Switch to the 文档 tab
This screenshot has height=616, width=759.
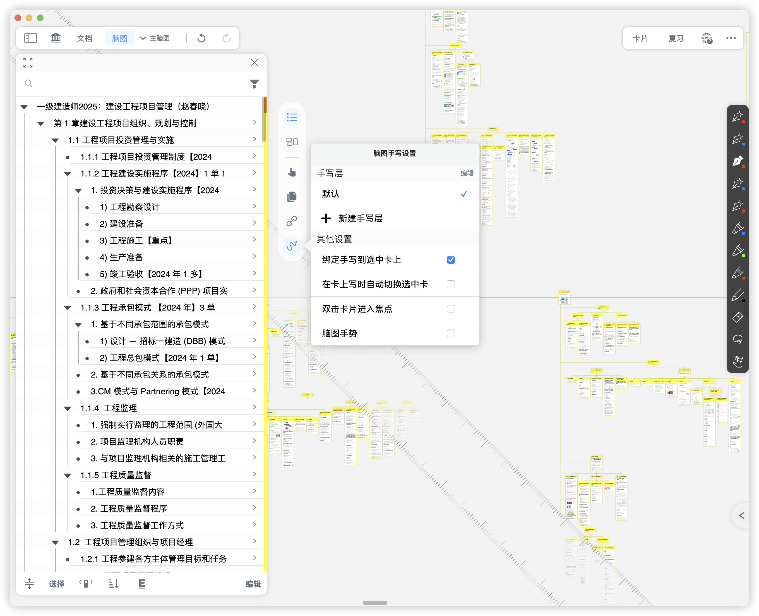tap(84, 38)
